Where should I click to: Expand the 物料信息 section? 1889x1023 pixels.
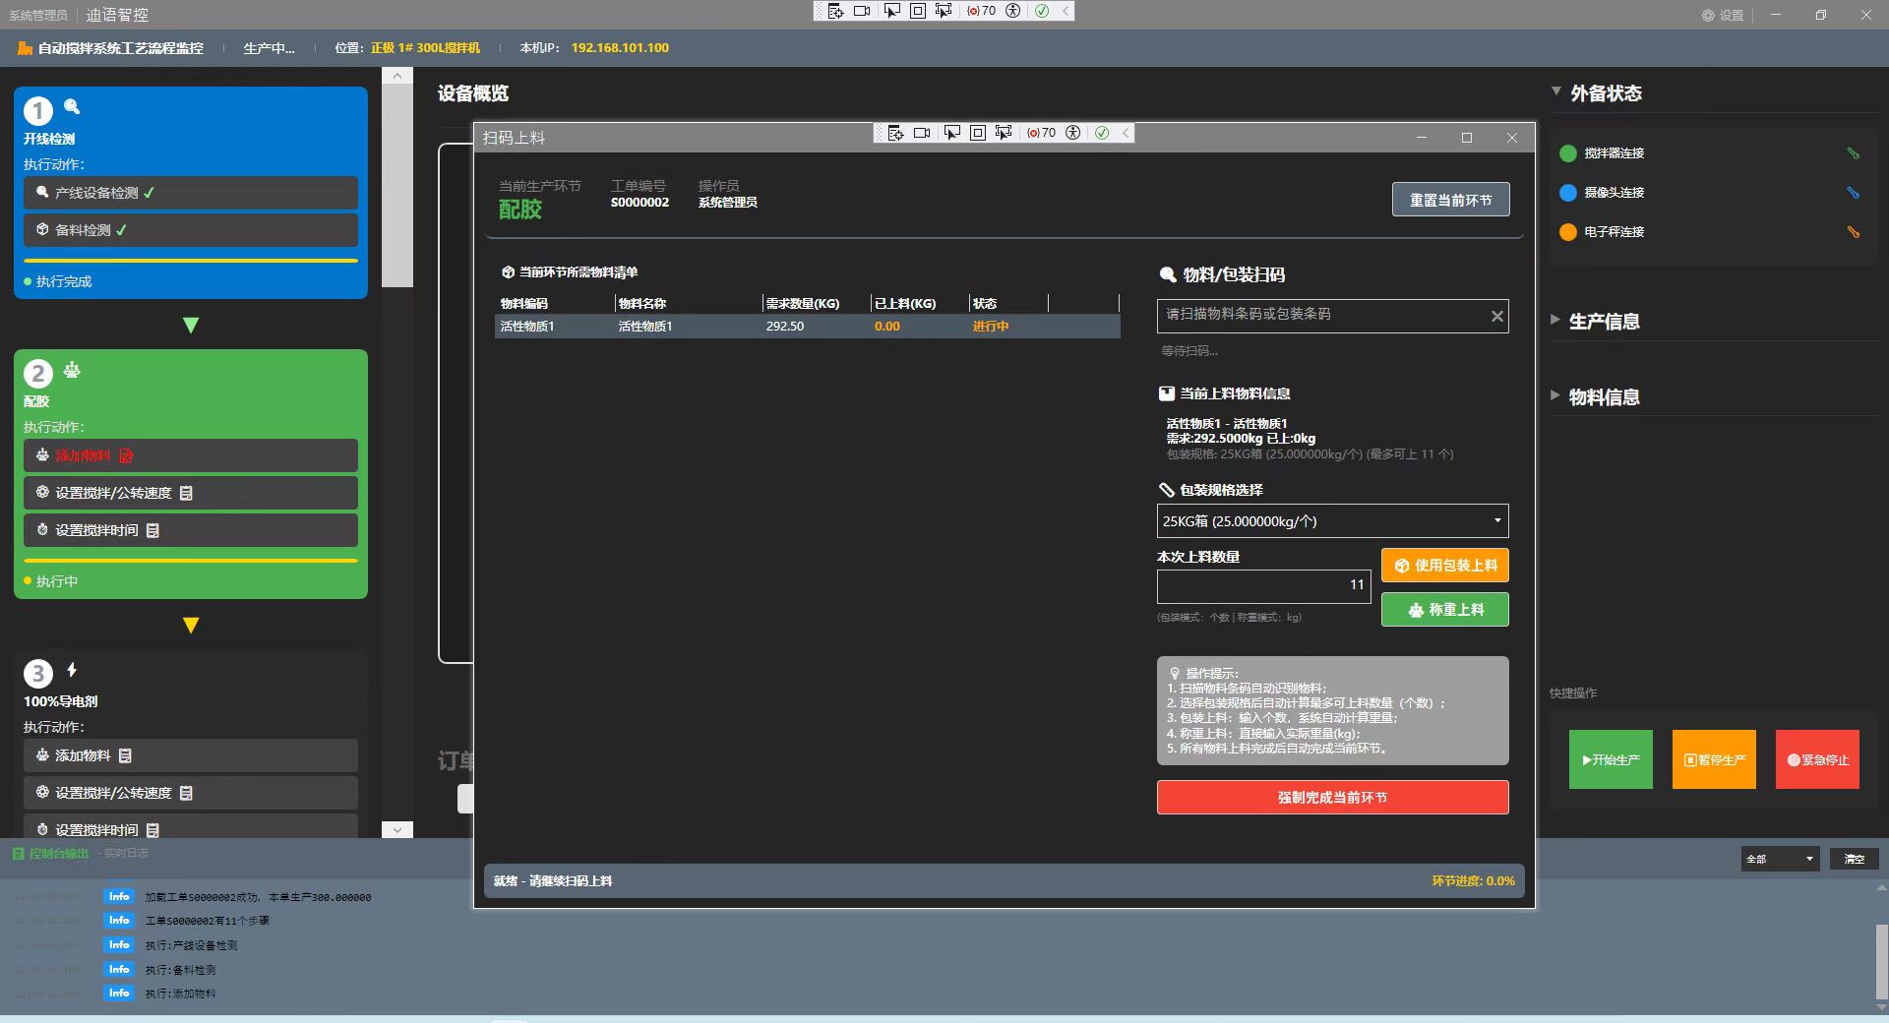coord(1555,395)
